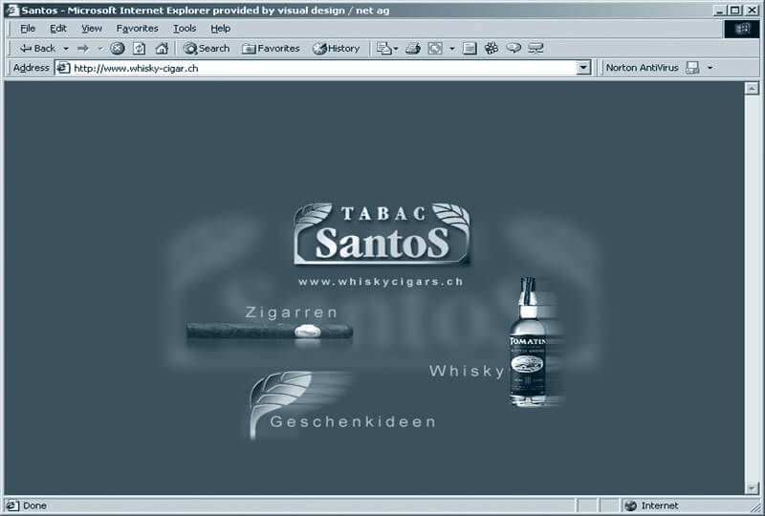The width and height of the screenshot is (765, 516).
Task: Go to the Home page icon
Action: [162, 48]
